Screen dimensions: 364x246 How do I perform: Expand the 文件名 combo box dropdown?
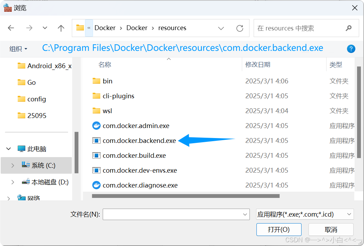[245, 214]
